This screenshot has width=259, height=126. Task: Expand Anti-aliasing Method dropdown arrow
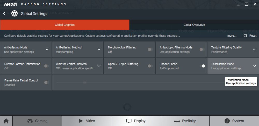coord(99,49)
